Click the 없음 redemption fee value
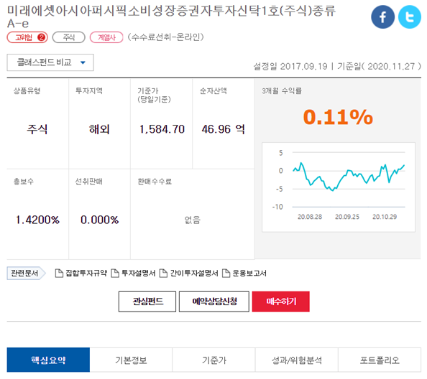 (x=193, y=220)
